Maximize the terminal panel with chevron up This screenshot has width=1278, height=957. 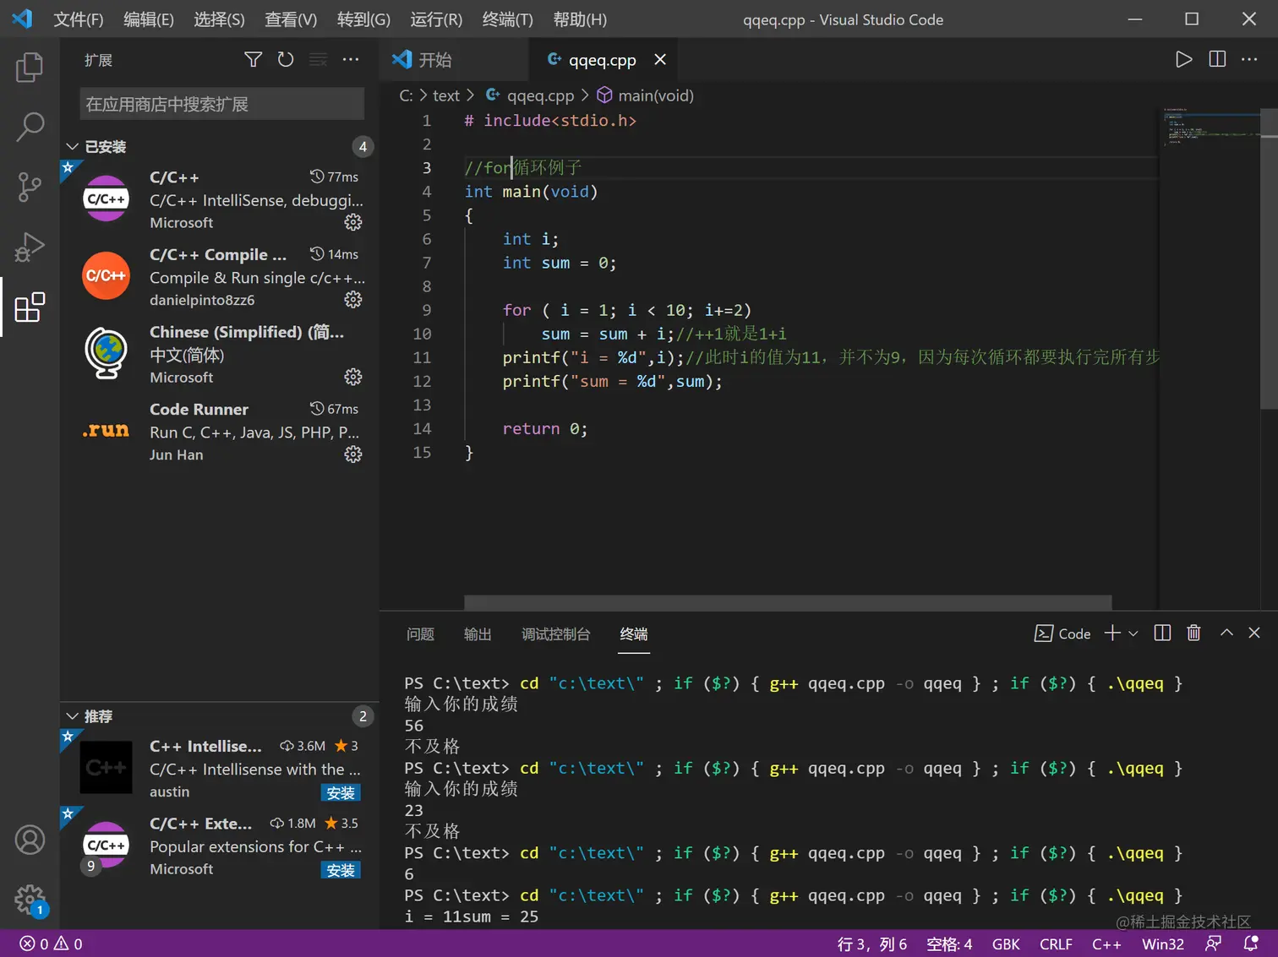(1226, 633)
